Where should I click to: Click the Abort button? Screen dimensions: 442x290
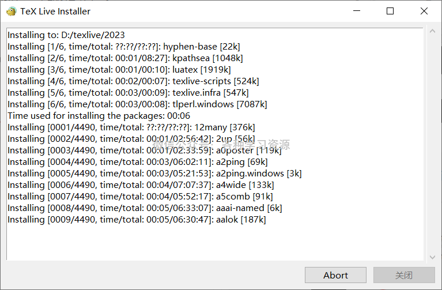click(335, 275)
